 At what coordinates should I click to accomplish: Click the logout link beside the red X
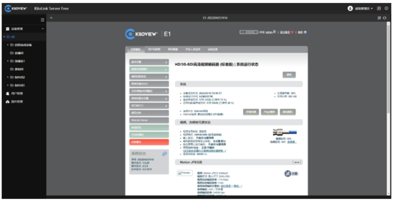[285, 32]
